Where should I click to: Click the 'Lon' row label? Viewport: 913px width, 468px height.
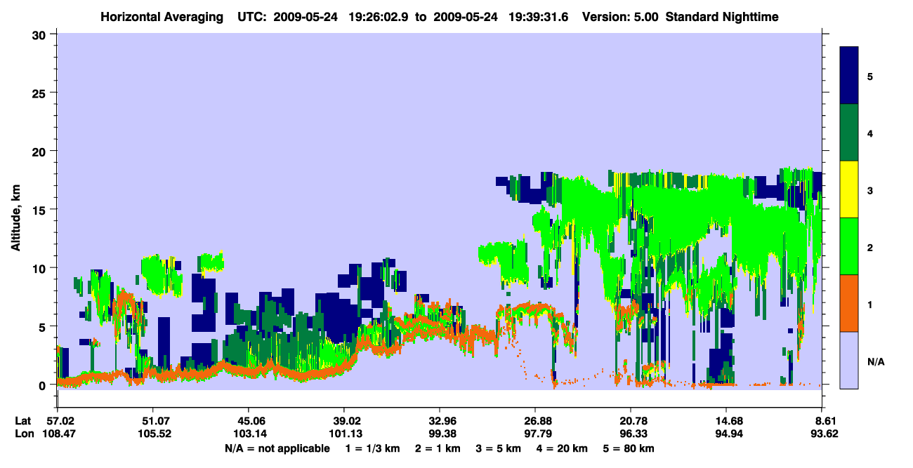point(23,434)
